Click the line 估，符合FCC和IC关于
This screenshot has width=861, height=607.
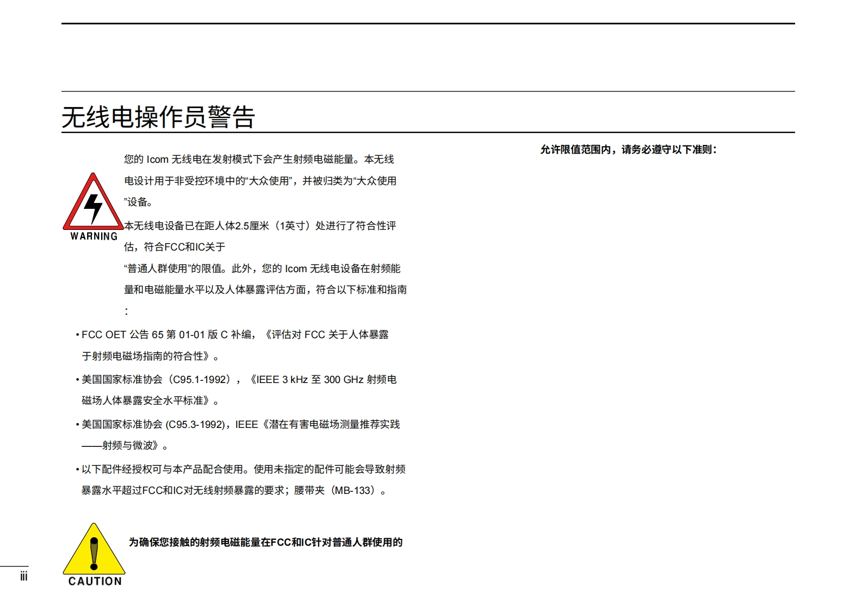[174, 247]
